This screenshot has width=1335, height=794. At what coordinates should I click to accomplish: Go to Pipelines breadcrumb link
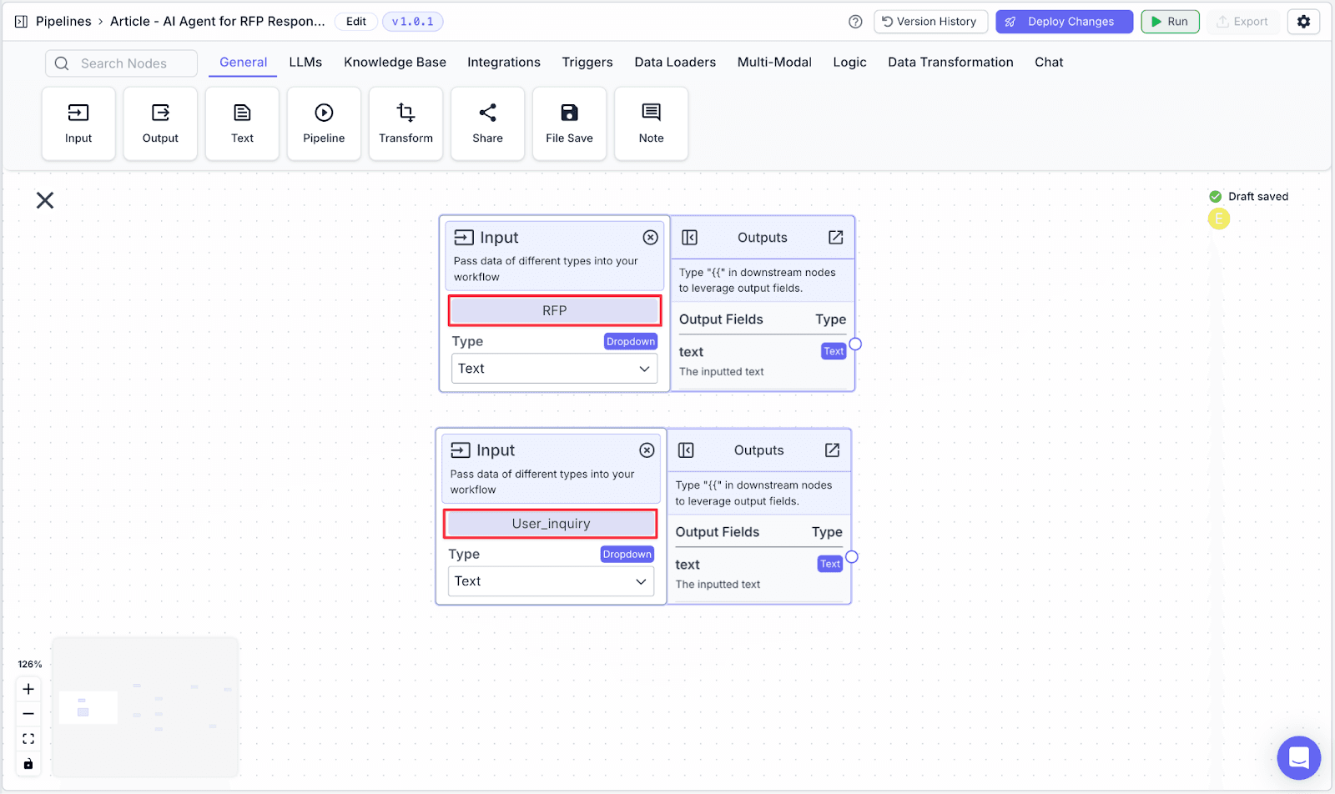point(63,22)
